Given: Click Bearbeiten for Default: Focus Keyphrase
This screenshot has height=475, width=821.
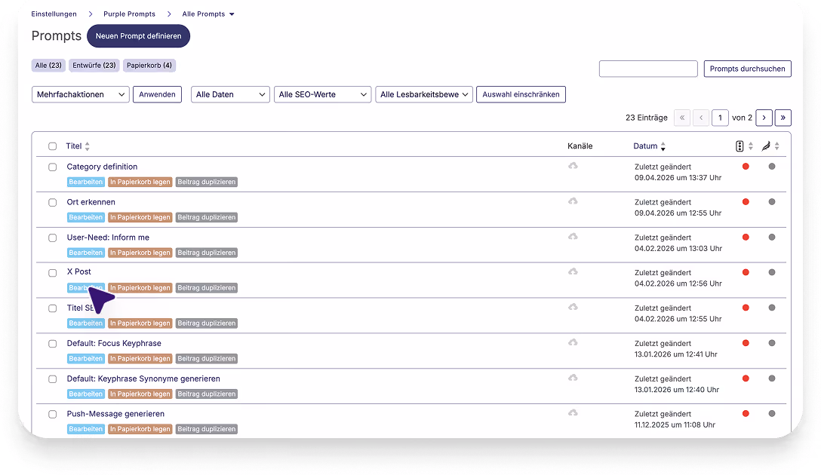Looking at the screenshot, I should 86,358.
